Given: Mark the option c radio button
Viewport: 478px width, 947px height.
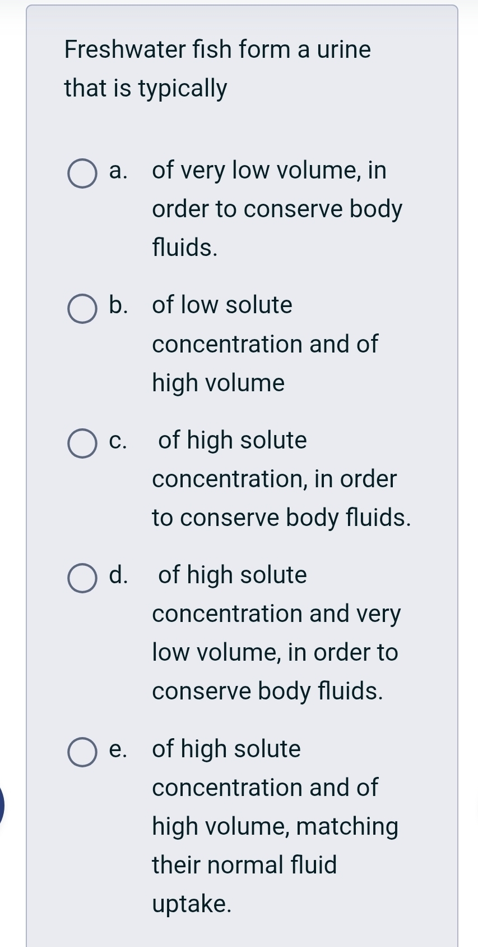Looking at the screenshot, I should point(82,444).
